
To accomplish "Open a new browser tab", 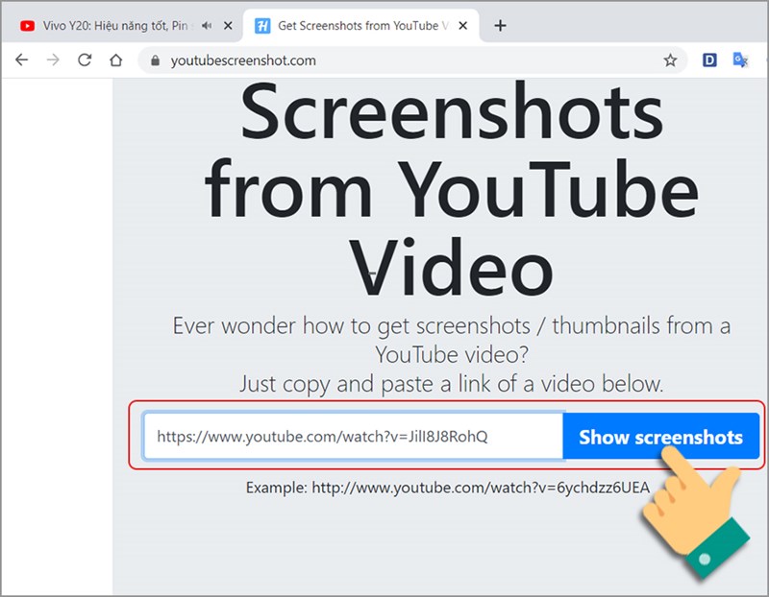I will point(500,26).
